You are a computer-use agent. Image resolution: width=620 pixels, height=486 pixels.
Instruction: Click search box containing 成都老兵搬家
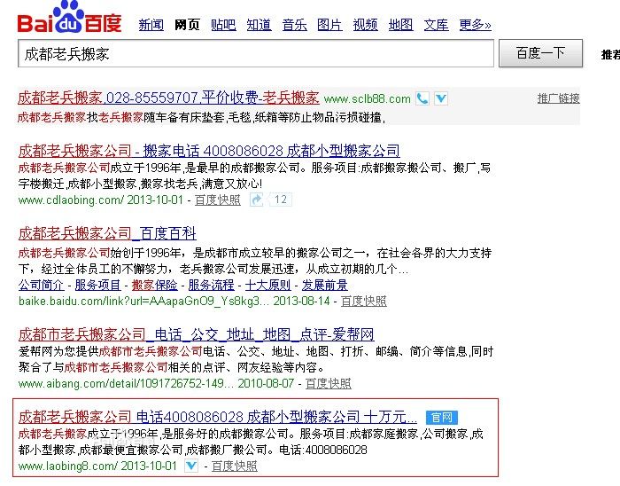pos(255,54)
